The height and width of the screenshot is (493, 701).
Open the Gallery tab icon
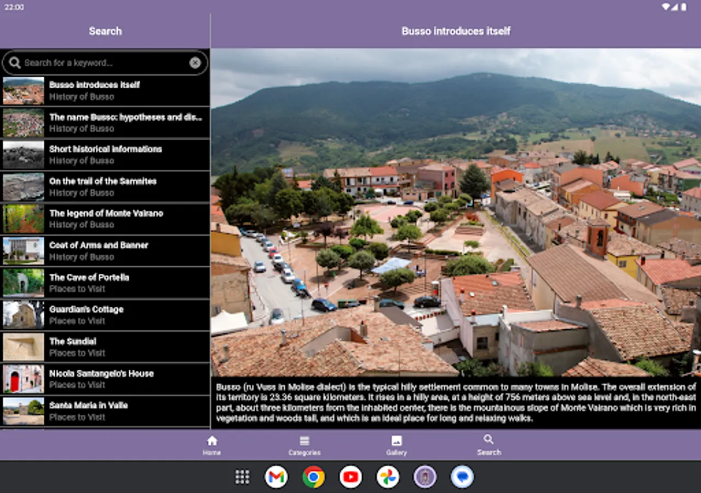click(397, 440)
